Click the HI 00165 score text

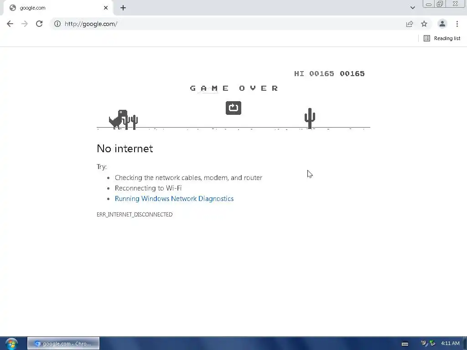pos(314,73)
